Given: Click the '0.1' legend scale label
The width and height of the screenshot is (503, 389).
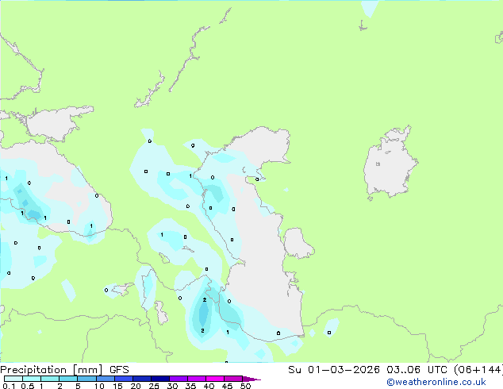Looking at the screenshot, I should point(9,386).
